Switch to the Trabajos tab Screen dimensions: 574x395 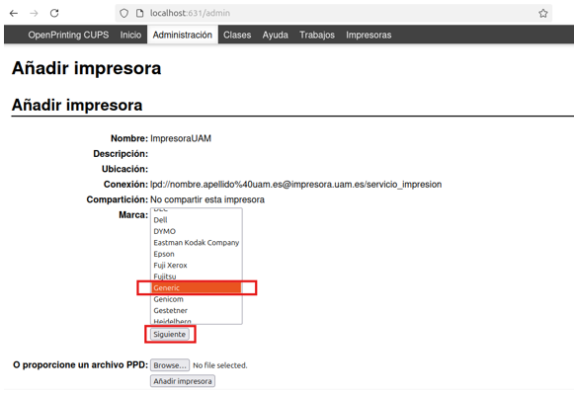[317, 35]
